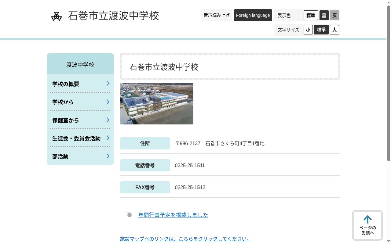Click chevron next to 学校から

pyautogui.click(x=108, y=102)
